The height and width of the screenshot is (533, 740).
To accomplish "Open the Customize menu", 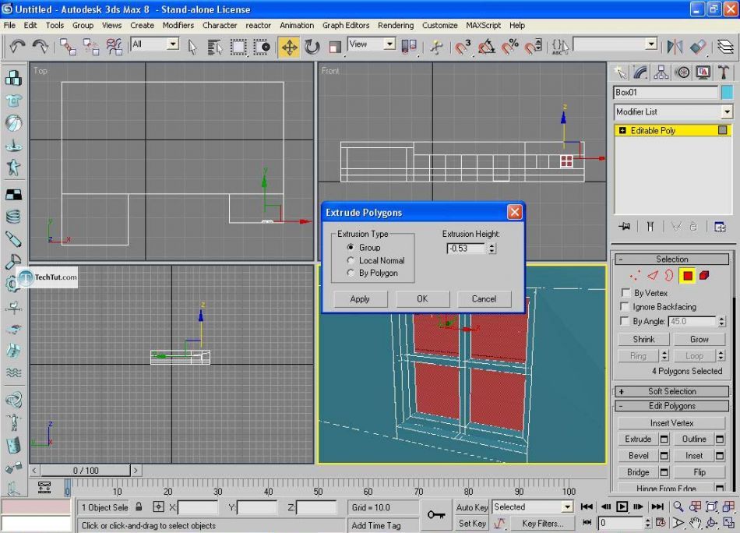I will coord(439,25).
